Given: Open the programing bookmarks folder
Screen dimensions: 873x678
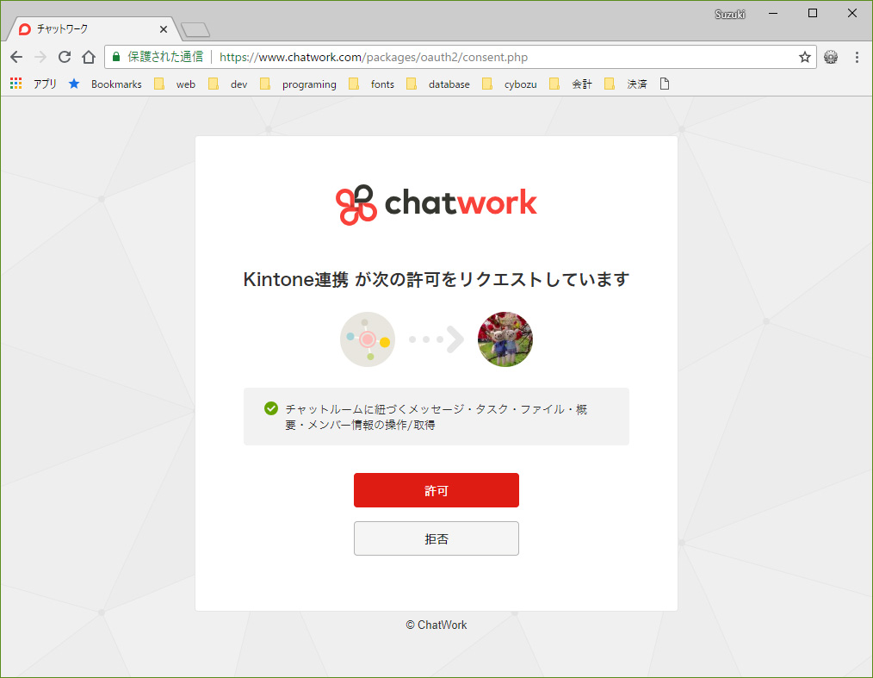Looking at the screenshot, I should point(299,84).
